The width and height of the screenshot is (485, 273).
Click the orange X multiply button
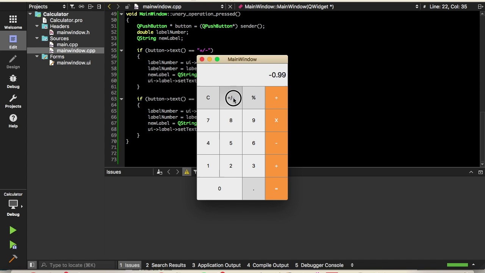pos(276,121)
